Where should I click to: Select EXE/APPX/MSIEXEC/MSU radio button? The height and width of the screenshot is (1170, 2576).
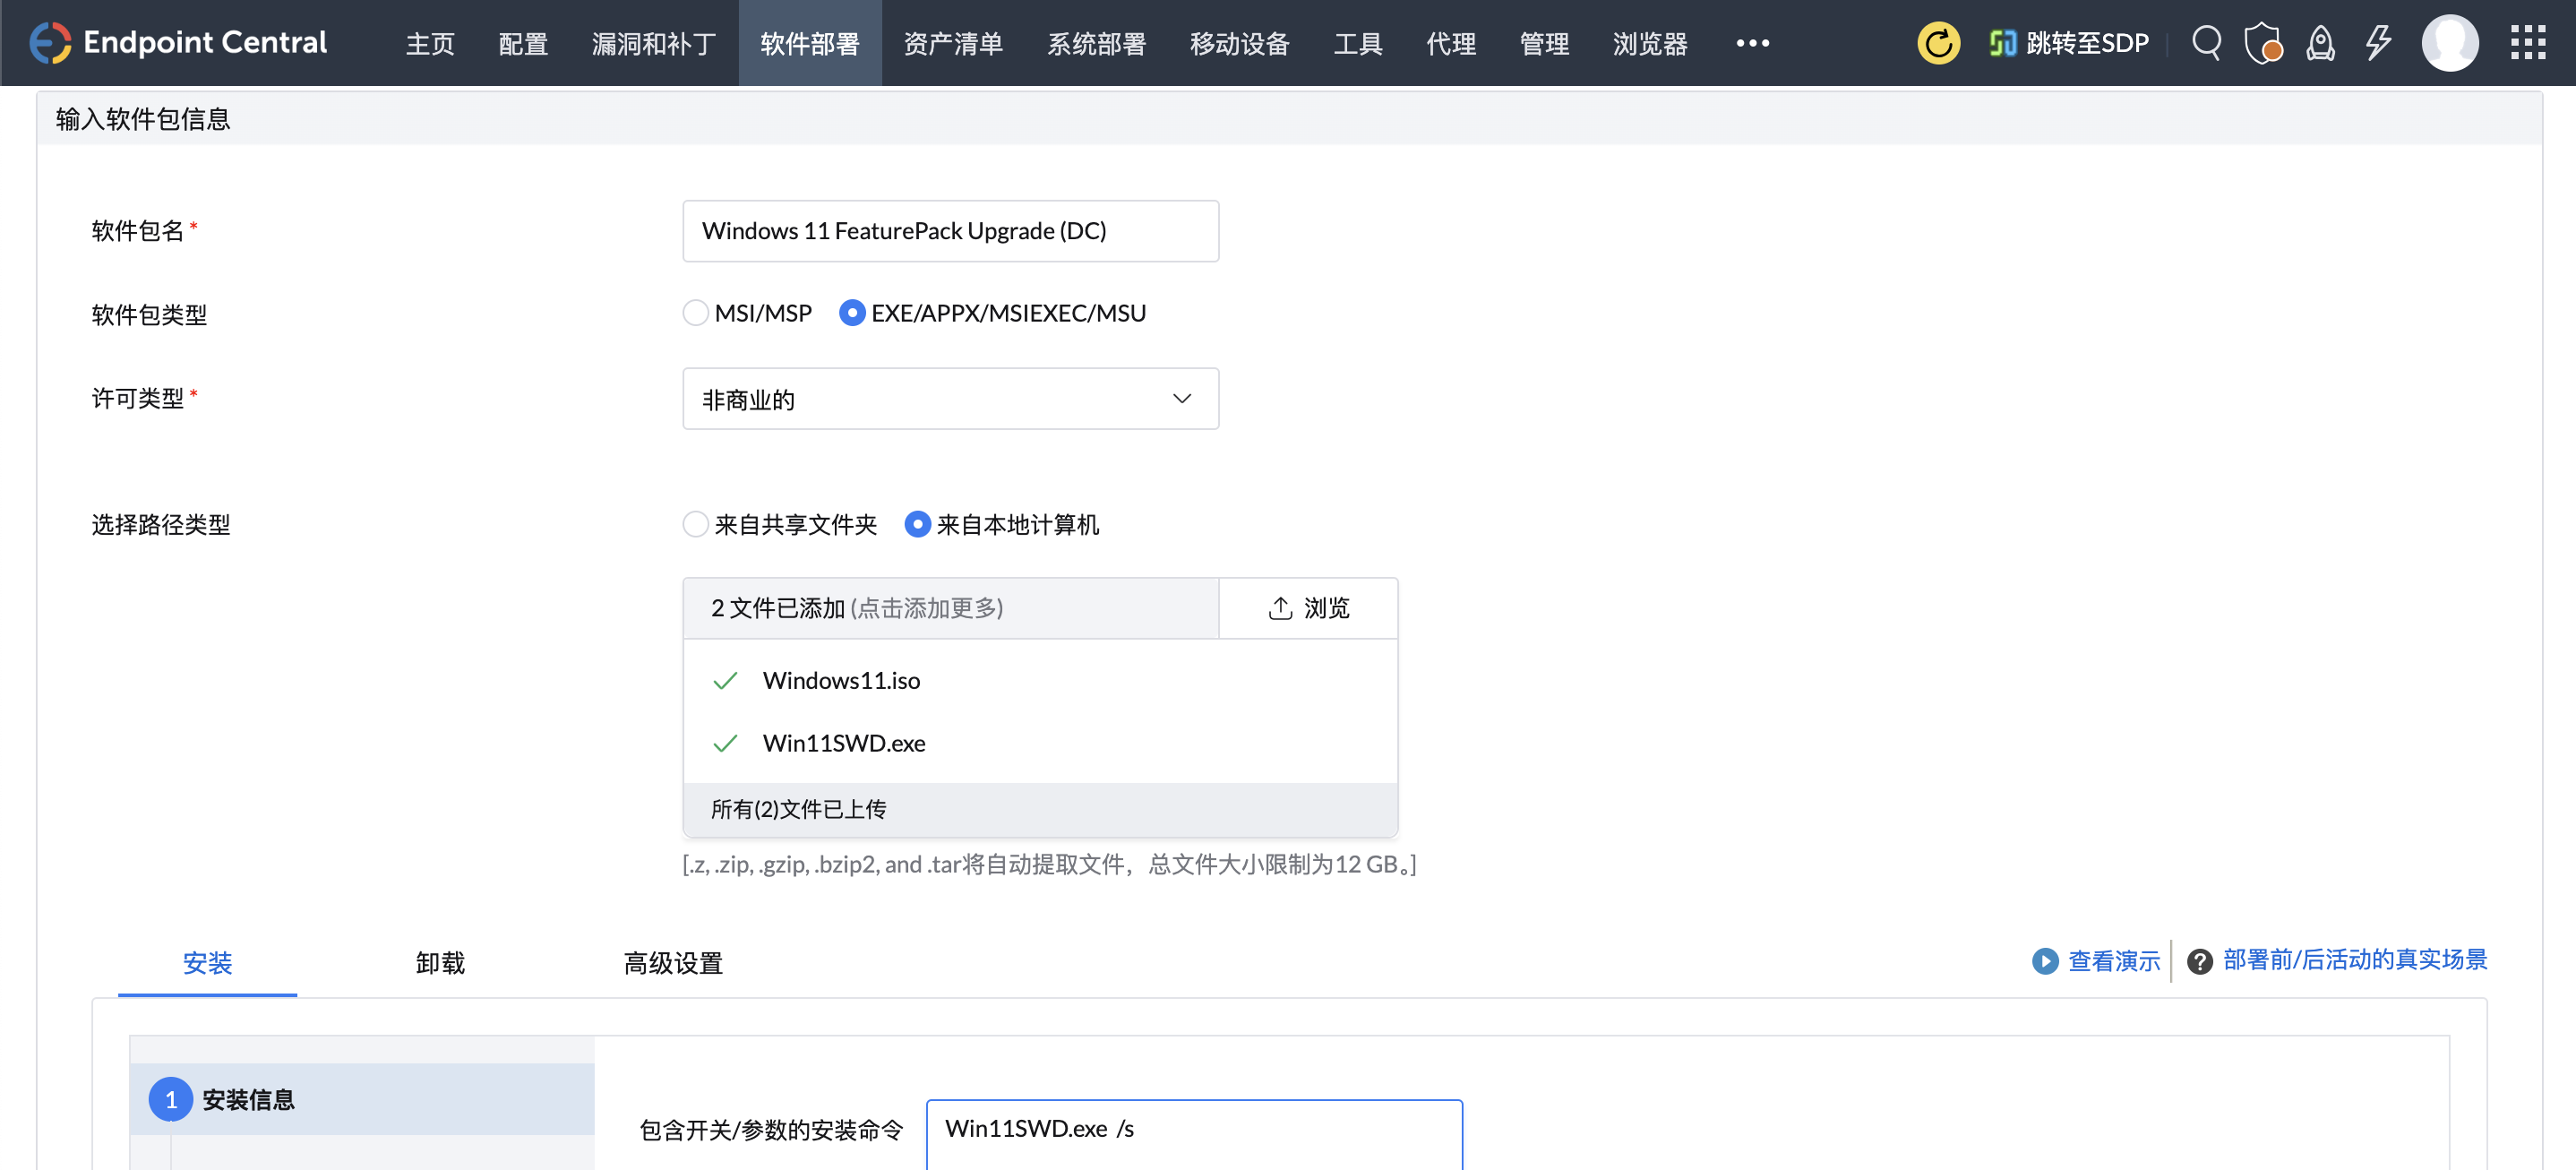(x=851, y=313)
